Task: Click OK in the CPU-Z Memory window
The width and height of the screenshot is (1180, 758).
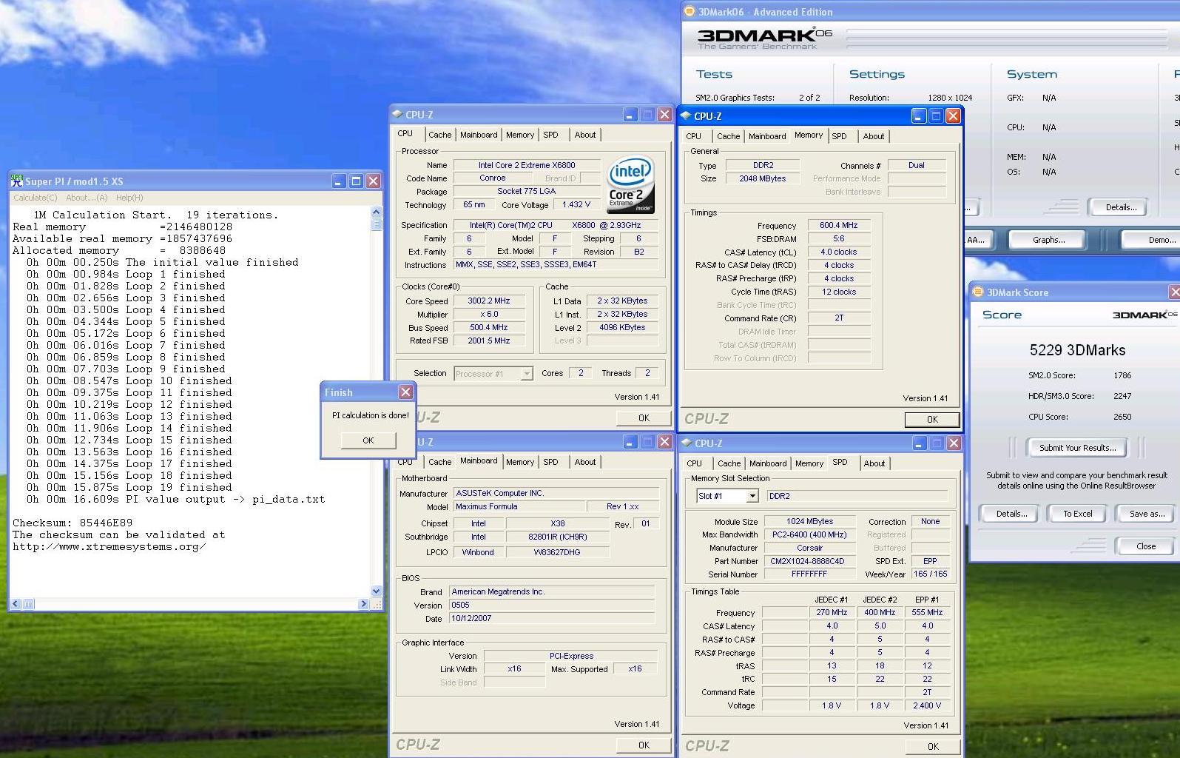Action: point(932,420)
